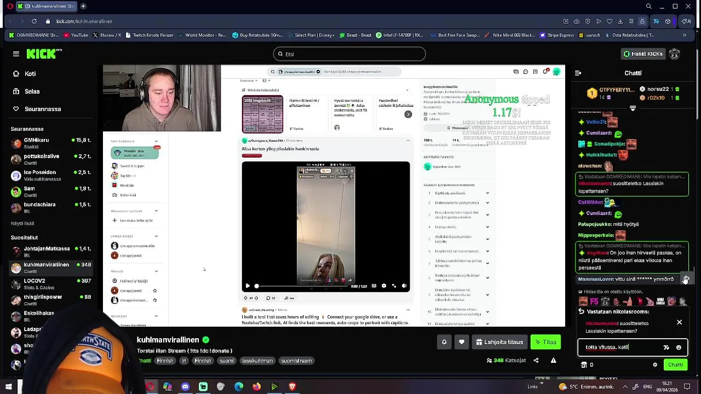Image resolution: width=701 pixels, height=394 pixels.
Task: Open thisgirlispower recommended channel
Action: tap(51, 300)
